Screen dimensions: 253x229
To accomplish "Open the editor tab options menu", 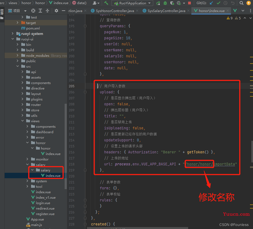I will (250, 11).
